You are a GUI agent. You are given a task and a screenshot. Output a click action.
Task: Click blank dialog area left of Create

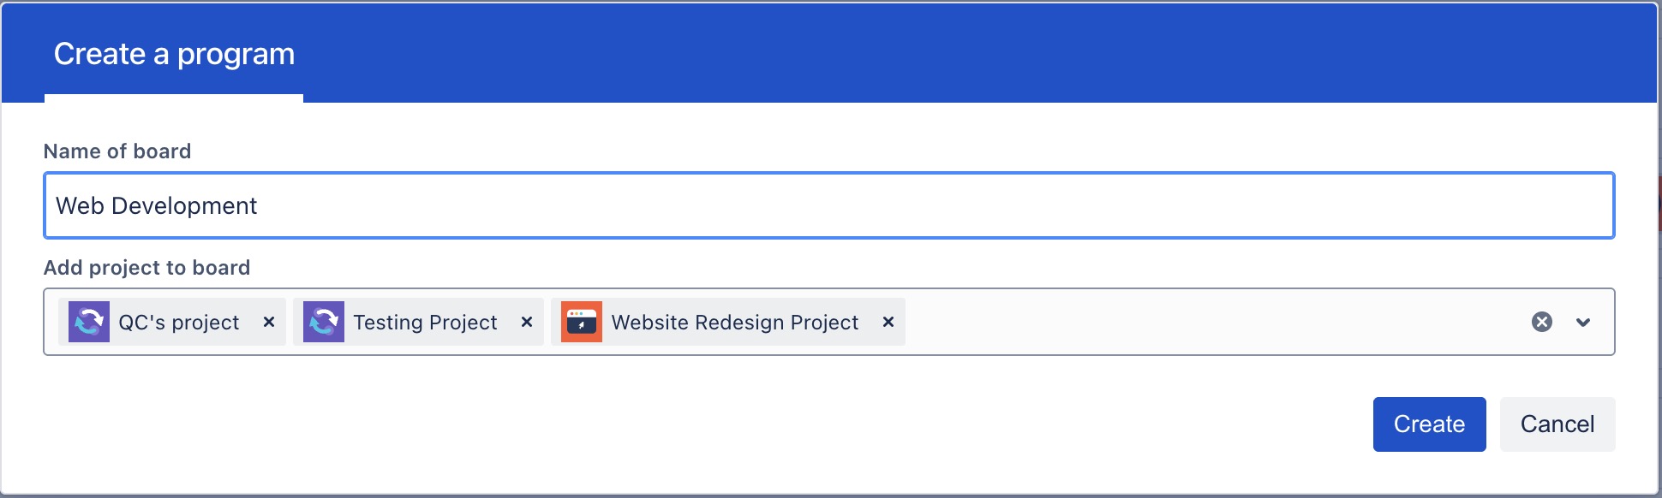pos(685,424)
